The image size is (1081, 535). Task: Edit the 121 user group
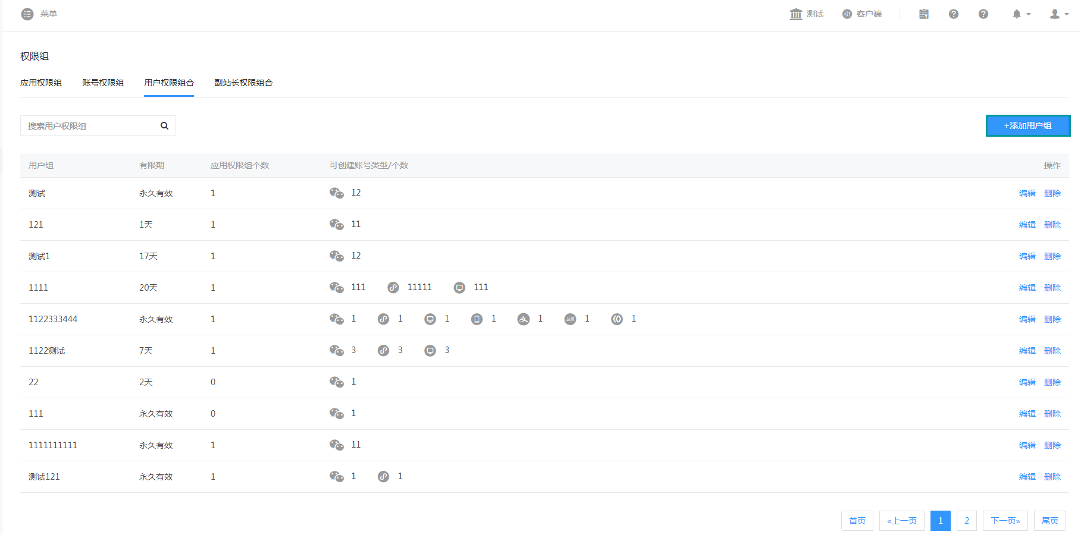[1027, 225]
